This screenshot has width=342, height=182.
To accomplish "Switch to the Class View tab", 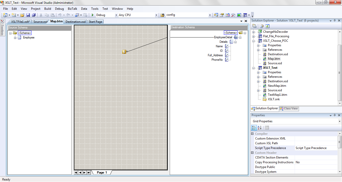I will (x=289, y=108).
